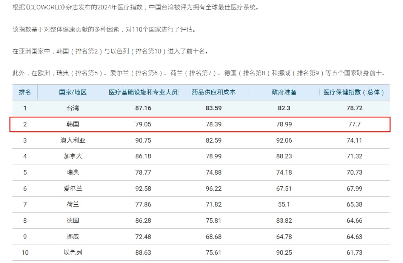Click the 国家/地区 column header

click(73, 92)
